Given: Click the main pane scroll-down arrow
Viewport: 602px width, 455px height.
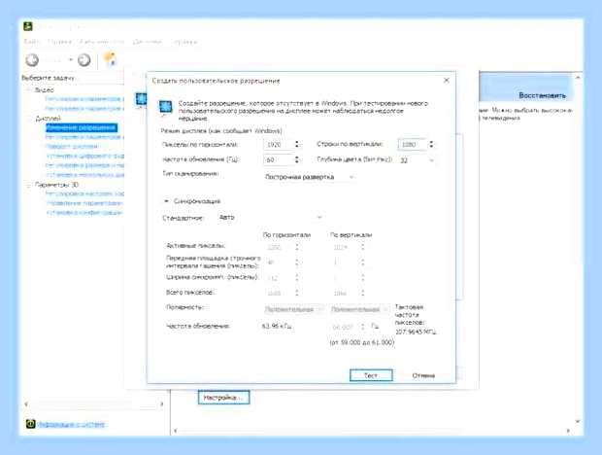Looking at the screenshot, I should pyautogui.click(x=578, y=422).
